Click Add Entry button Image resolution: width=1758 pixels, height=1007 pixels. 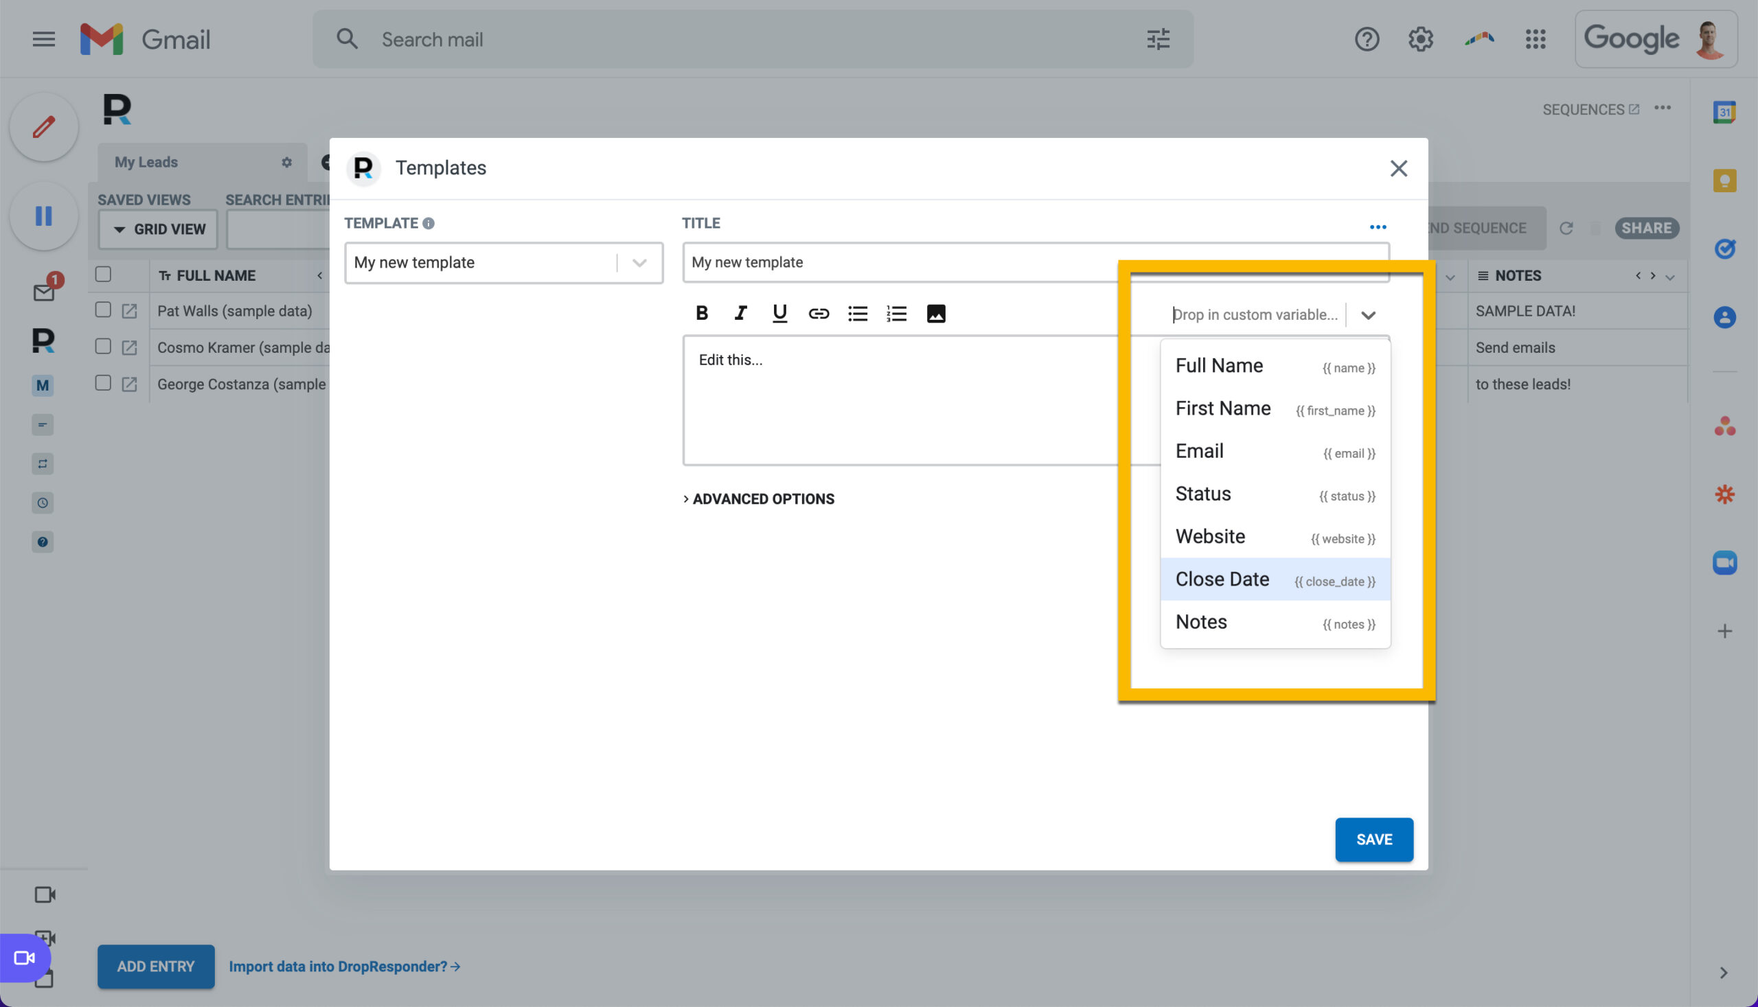click(156, 967)
